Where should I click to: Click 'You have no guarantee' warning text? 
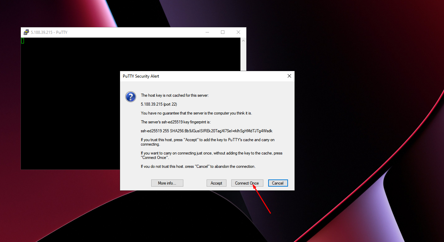[x=196, y=113]
